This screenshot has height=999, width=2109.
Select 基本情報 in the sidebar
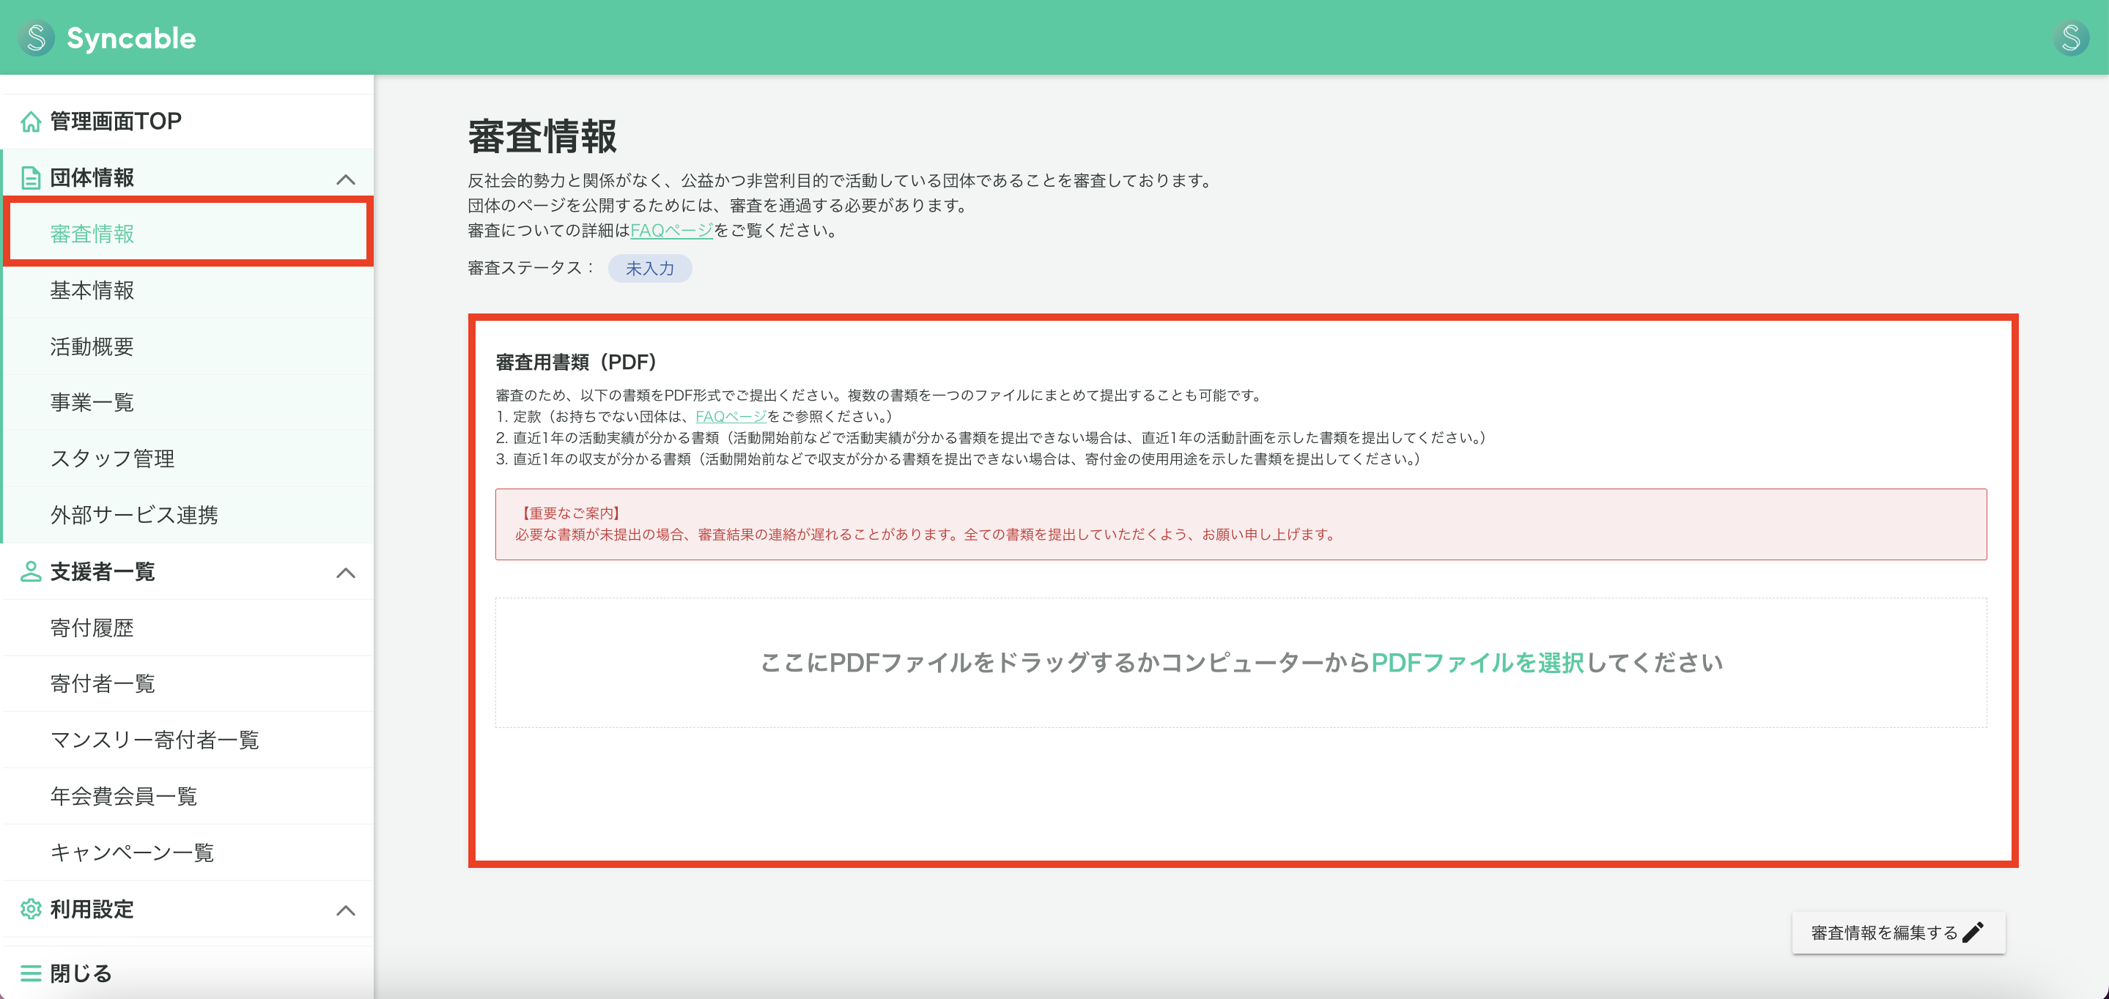point(92,291)
